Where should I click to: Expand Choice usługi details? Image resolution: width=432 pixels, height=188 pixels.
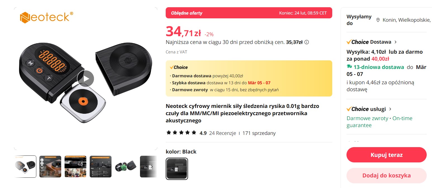tap(390, 109)
